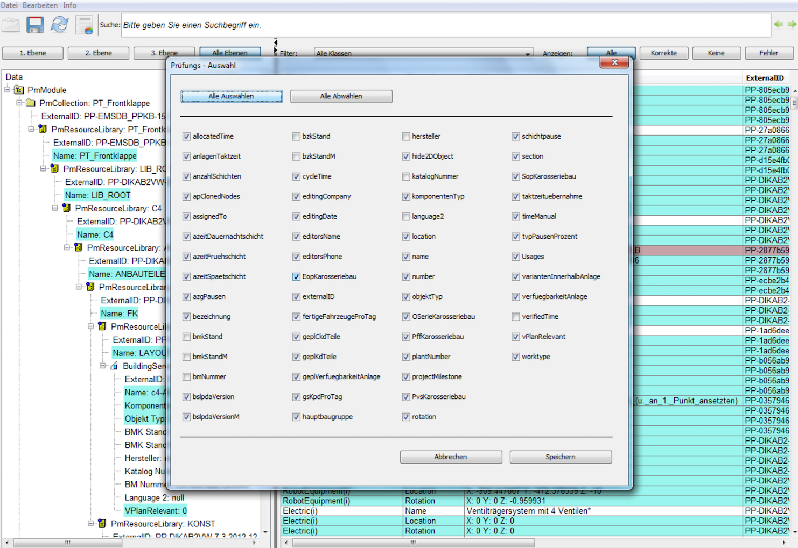The height and width of the screenshot is (548, 798).
Task: Toggle the schichtpause checkbox
Action: click(516, 137)
